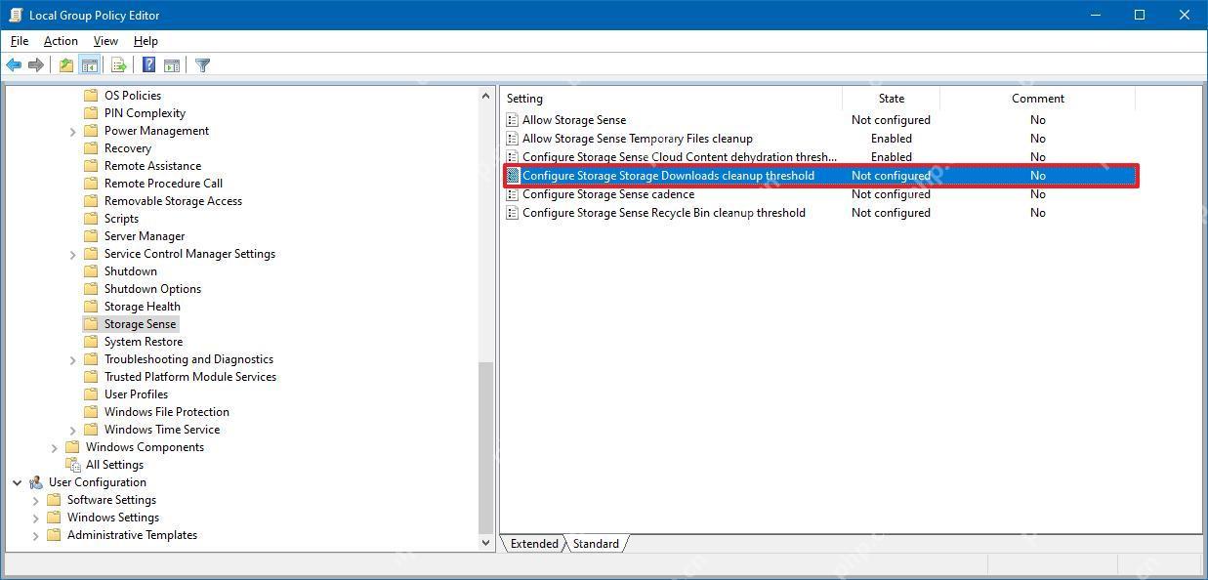Select the Cloud Content dehydration threshold policy
Viewport: 1208px width, 580px height.
[680, 157]
